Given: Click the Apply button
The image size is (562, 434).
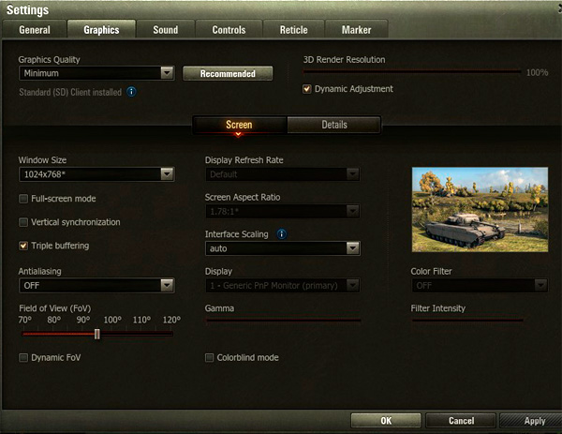Looking at the screenshot, I should (x=534, y=421).
